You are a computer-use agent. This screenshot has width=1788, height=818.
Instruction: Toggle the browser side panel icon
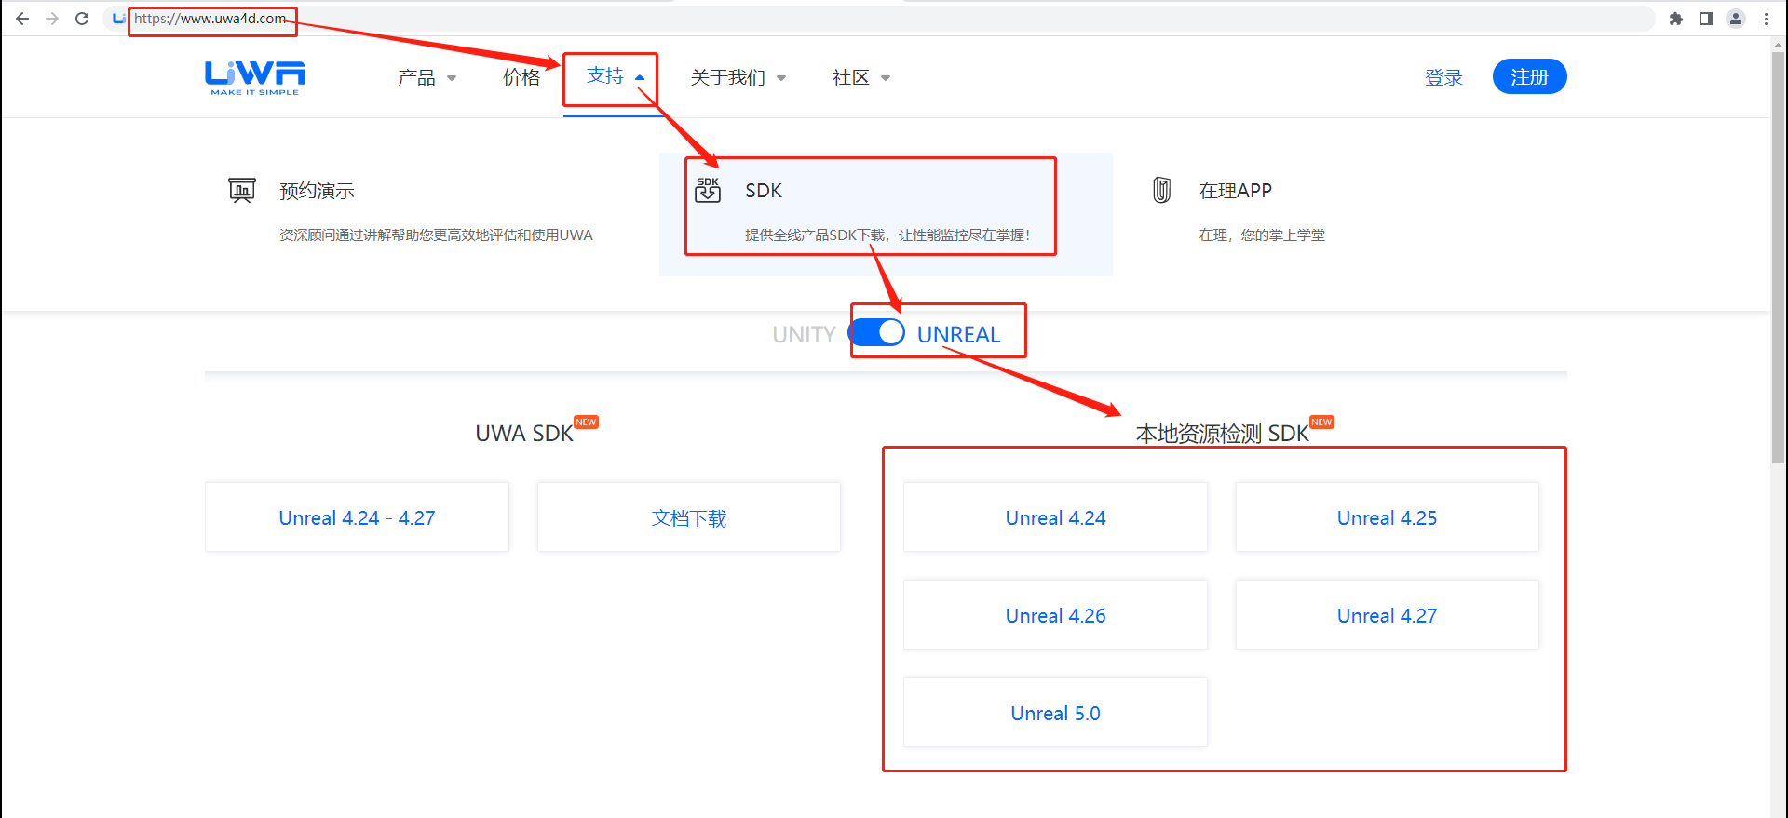1706,19
